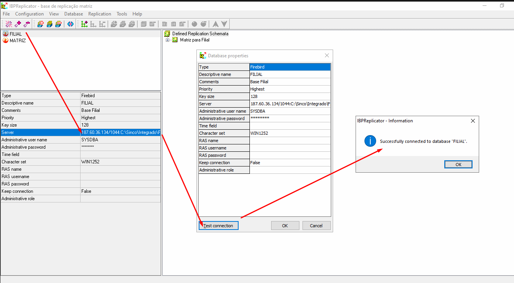Click the green add schema toolbar icon
Image resolution: width=514 pixels, height=283 pixels.
pyautogui.click(x=84, y=24)
